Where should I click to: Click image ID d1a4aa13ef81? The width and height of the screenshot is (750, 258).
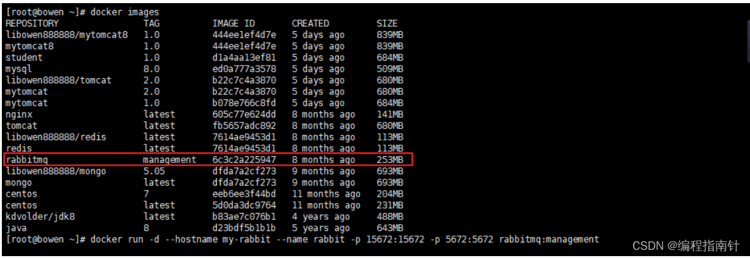[x=244, y=57]
